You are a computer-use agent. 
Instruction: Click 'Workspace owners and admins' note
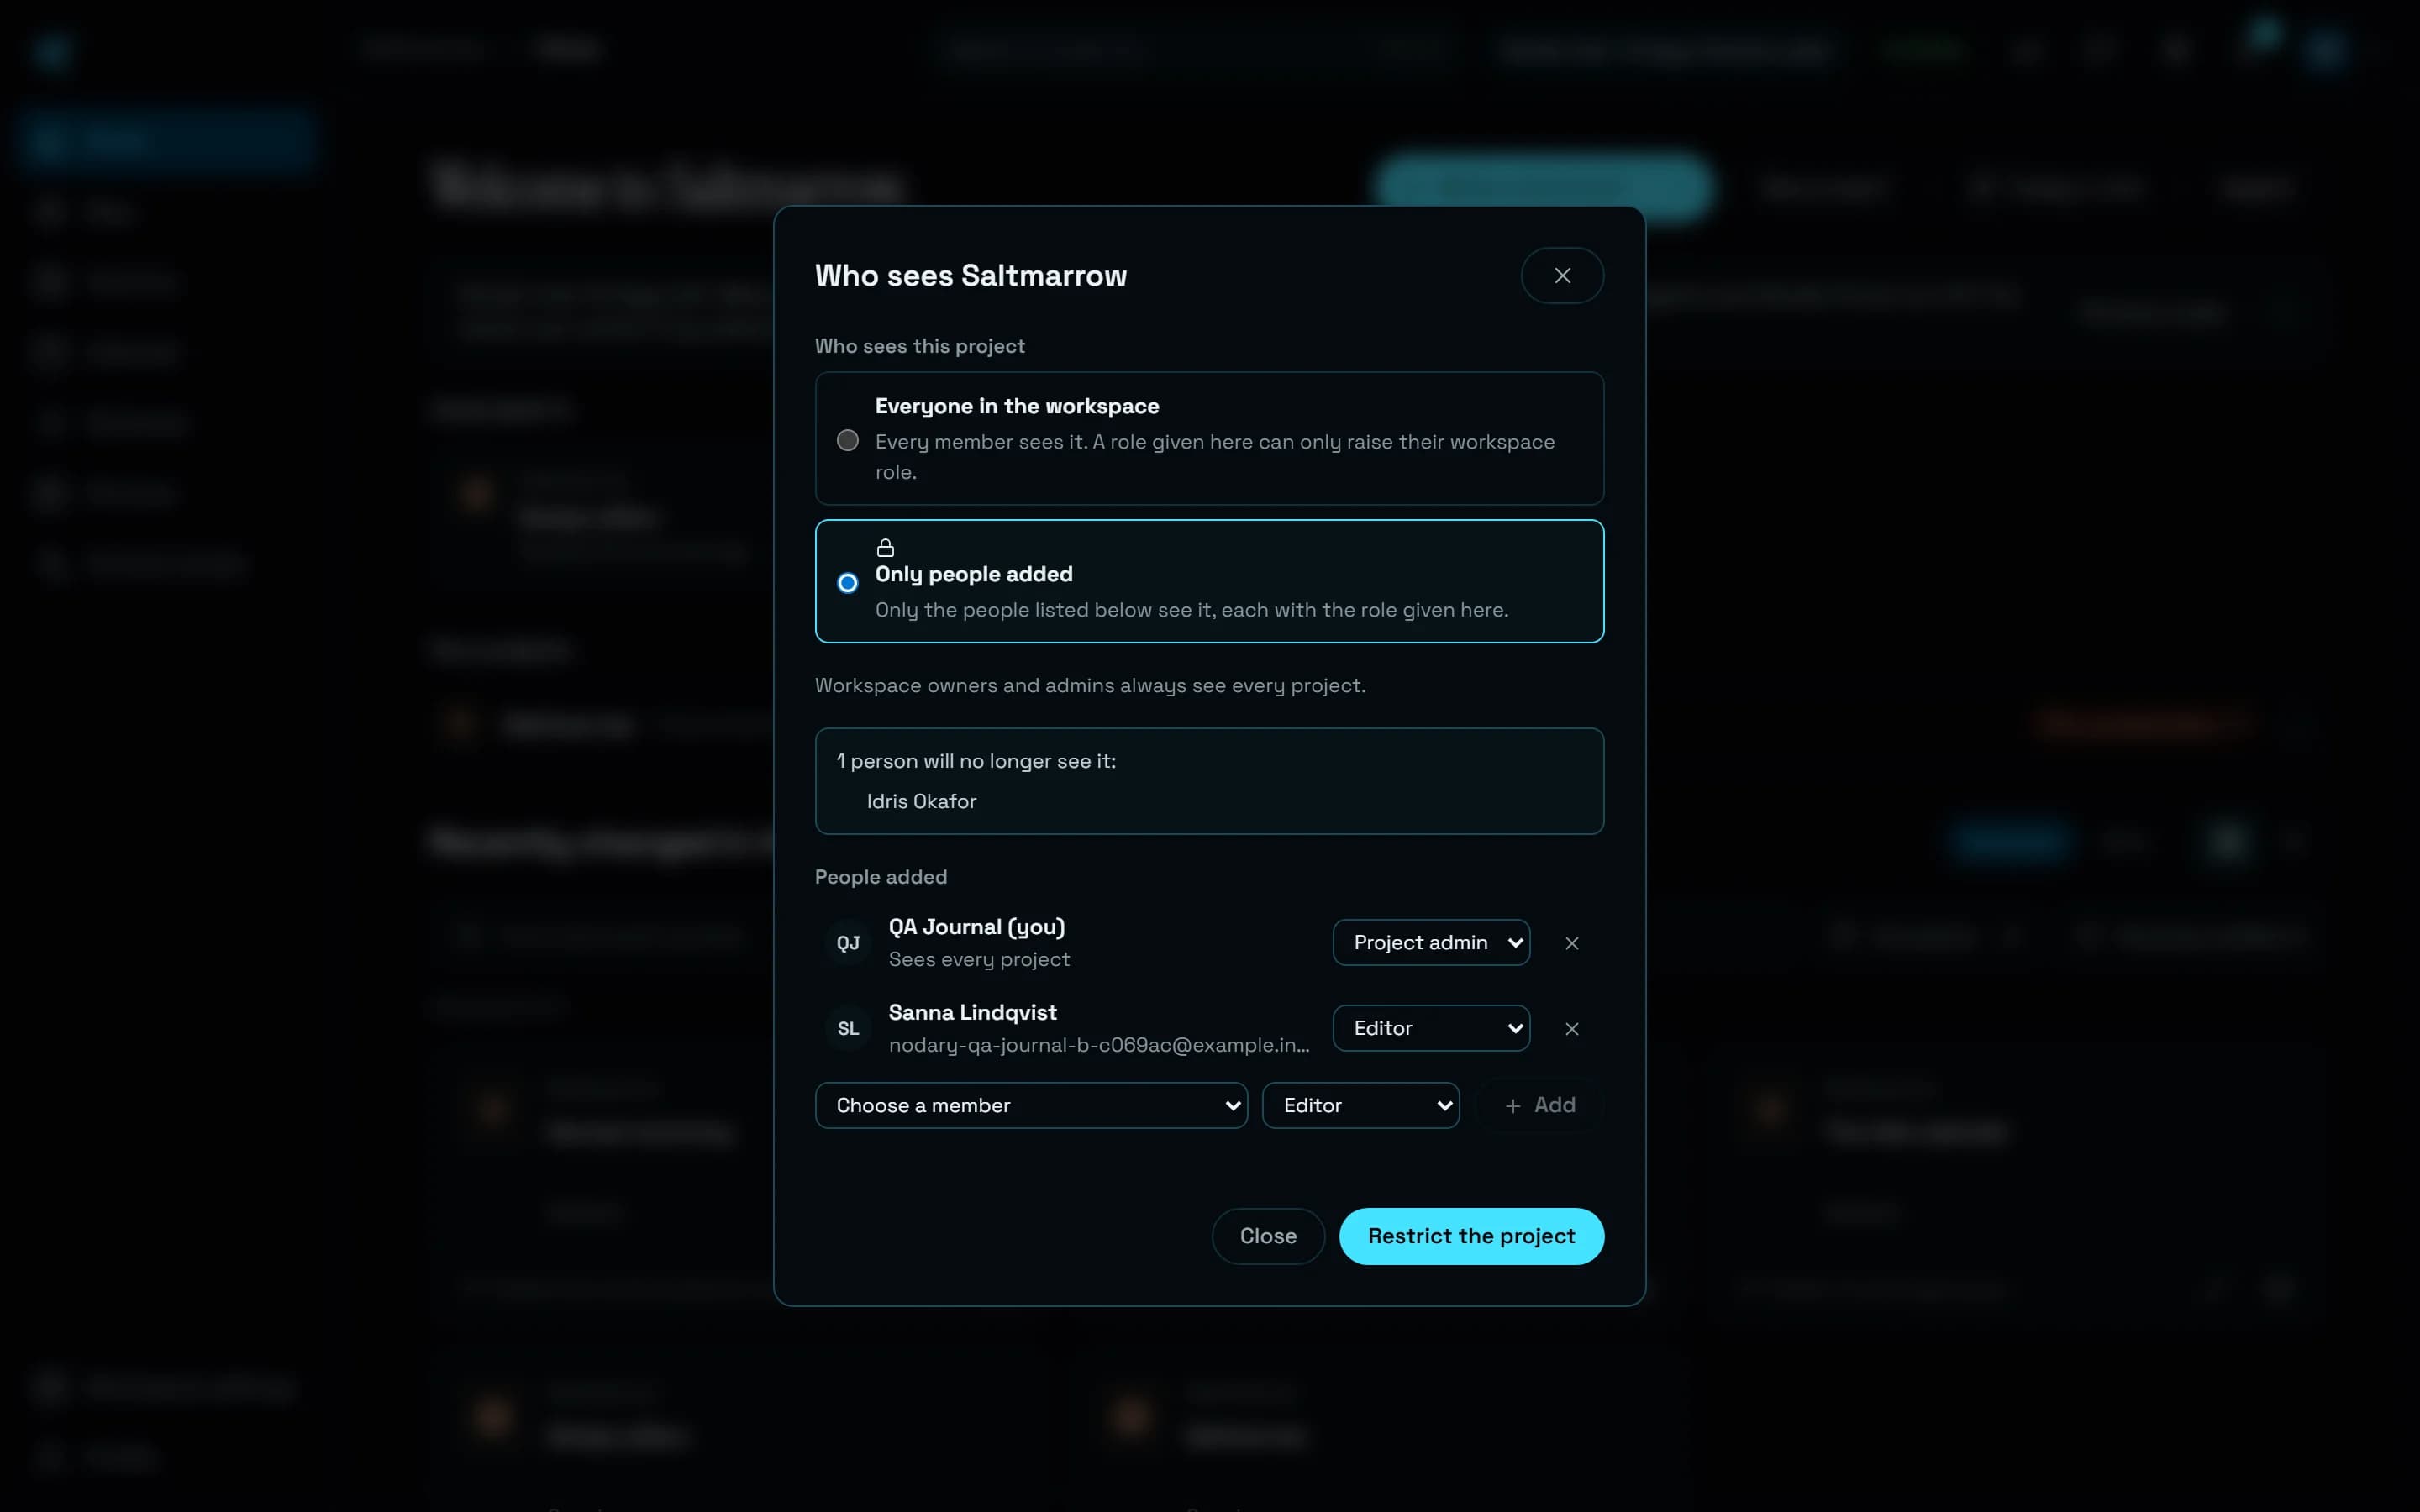pyautogui.click(x=1090, y=685)
